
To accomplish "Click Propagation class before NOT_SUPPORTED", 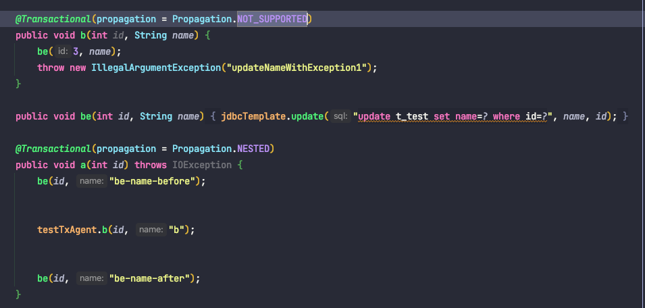I will (x=202, y=19).
